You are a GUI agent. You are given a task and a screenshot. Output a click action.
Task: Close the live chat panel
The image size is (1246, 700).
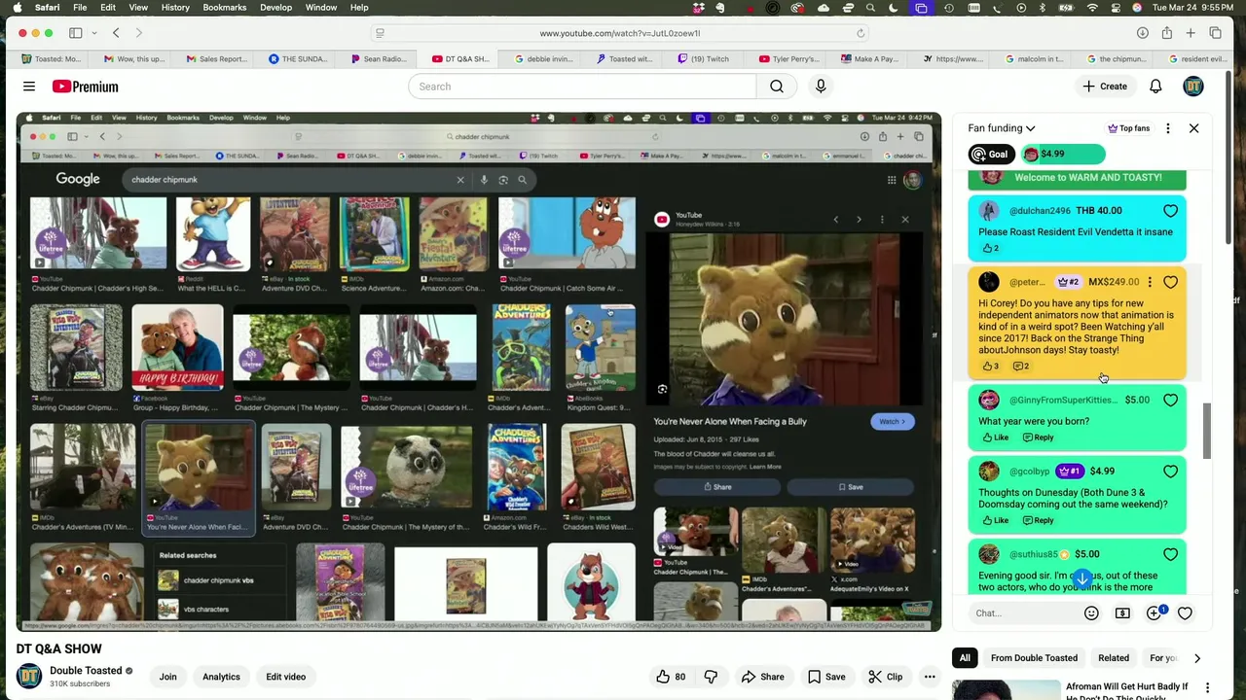[1193, 128]
